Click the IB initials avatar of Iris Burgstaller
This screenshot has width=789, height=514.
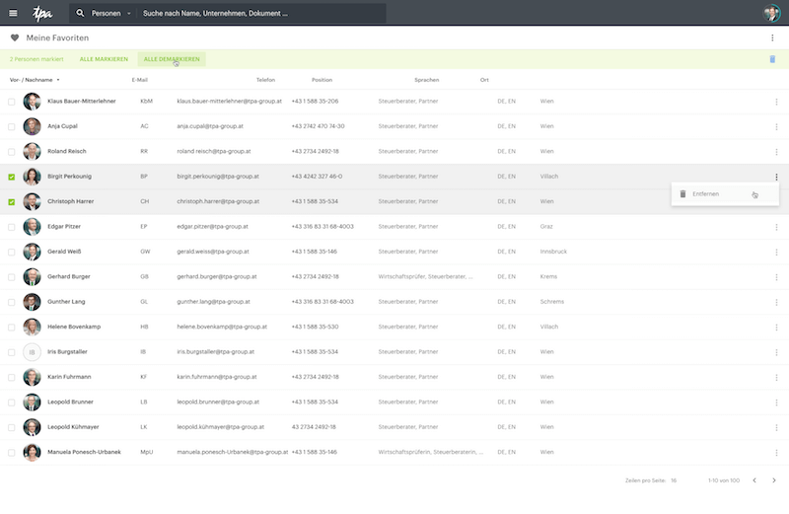(32, 352)
